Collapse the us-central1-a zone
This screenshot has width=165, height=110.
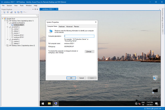click(7, 27)
